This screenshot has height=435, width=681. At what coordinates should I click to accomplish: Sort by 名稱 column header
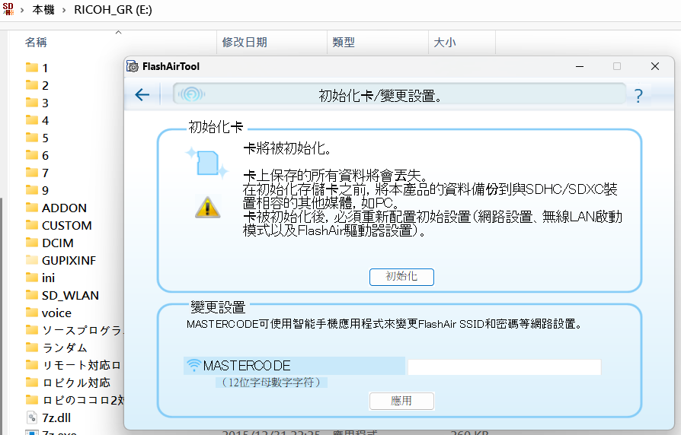36,42
